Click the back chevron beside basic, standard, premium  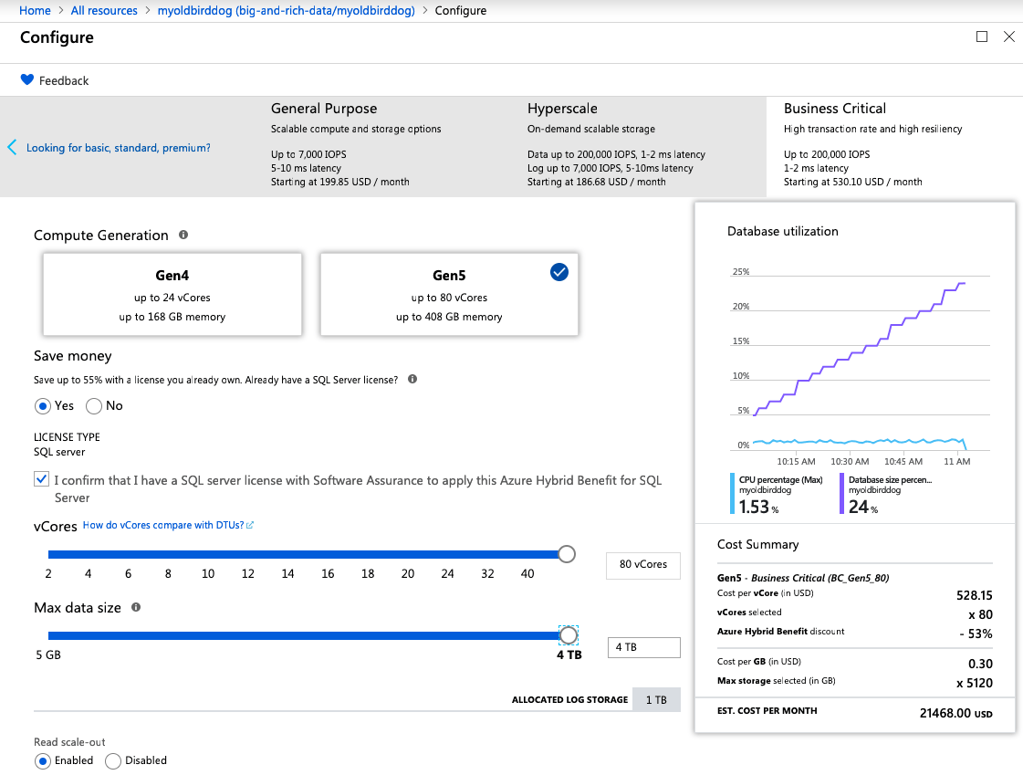(12, 148)
